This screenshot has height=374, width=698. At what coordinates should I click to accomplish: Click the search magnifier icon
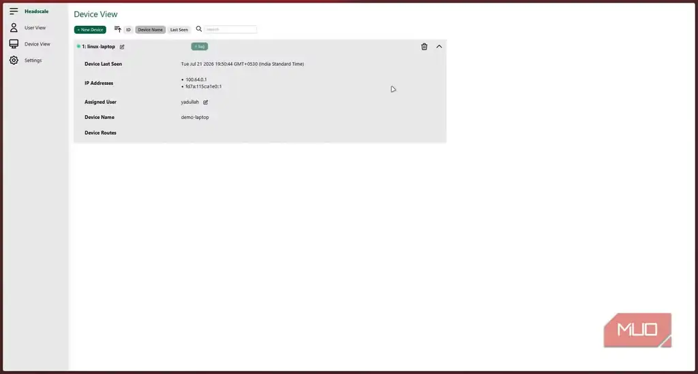199,29
